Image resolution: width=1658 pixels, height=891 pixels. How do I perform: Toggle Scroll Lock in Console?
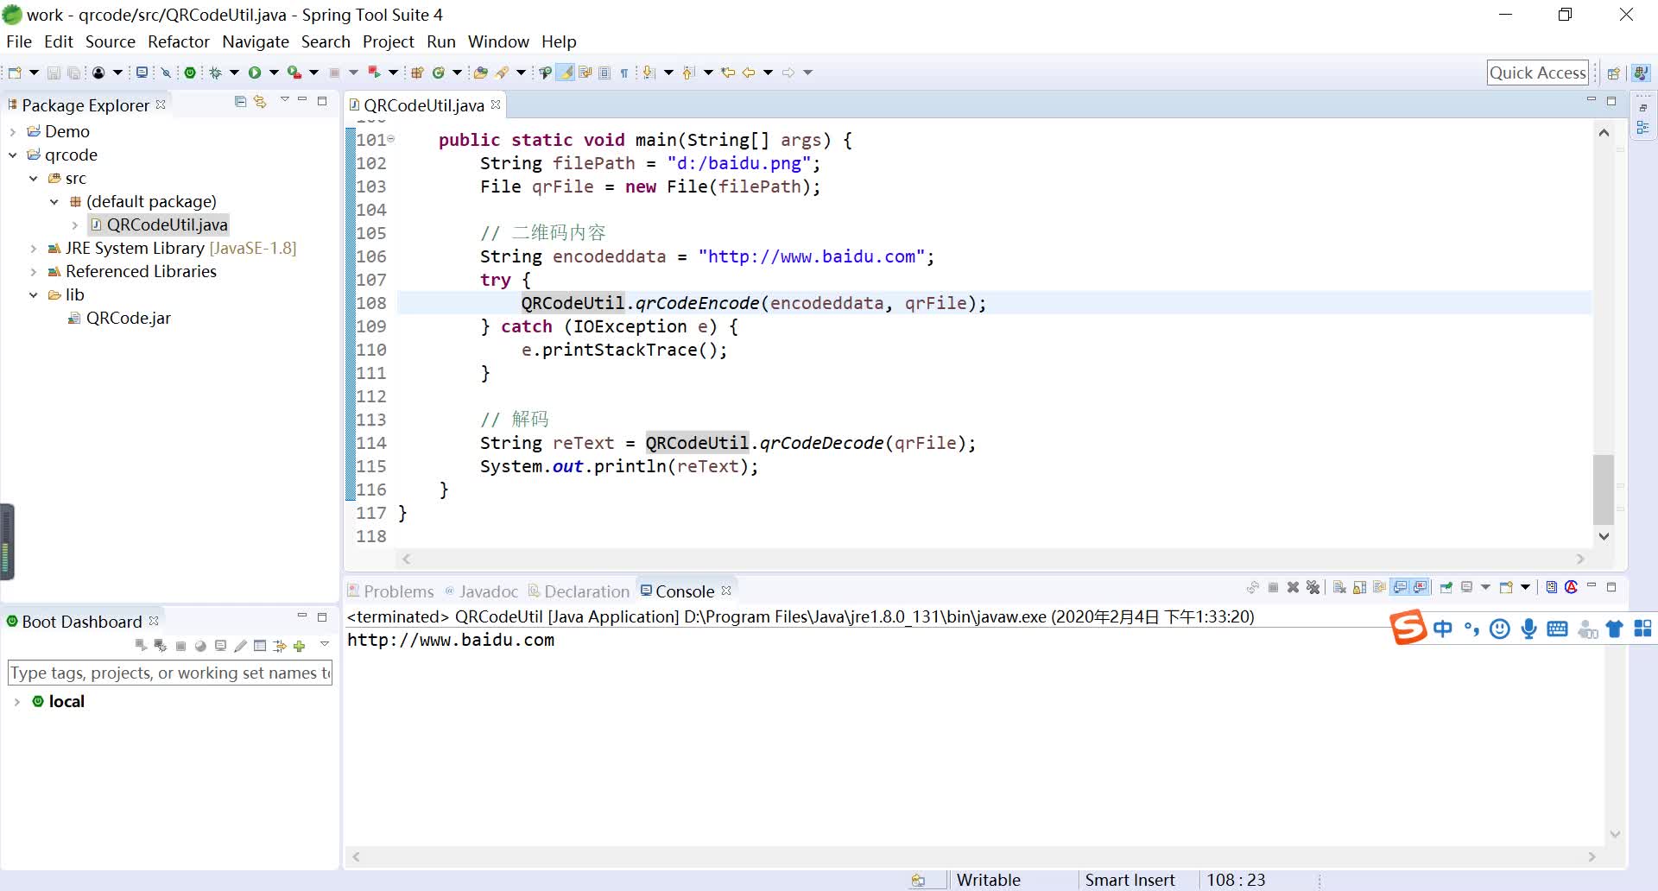(x=1359, y=587)
